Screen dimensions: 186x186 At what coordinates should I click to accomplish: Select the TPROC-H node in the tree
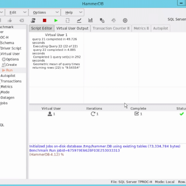4,38
